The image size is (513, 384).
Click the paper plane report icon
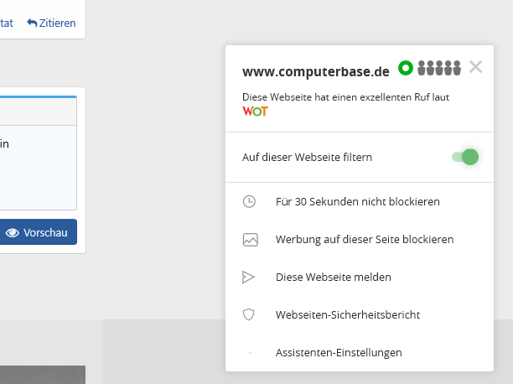point(248,278)
